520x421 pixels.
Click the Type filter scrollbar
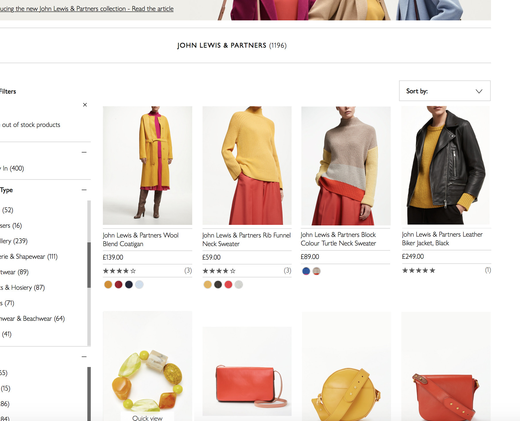[x=89, y=265]
